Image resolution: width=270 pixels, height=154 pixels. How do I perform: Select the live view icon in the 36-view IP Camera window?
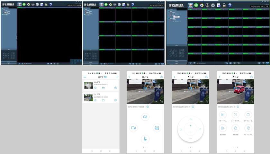pyautogui.click(x=190, y=5)
